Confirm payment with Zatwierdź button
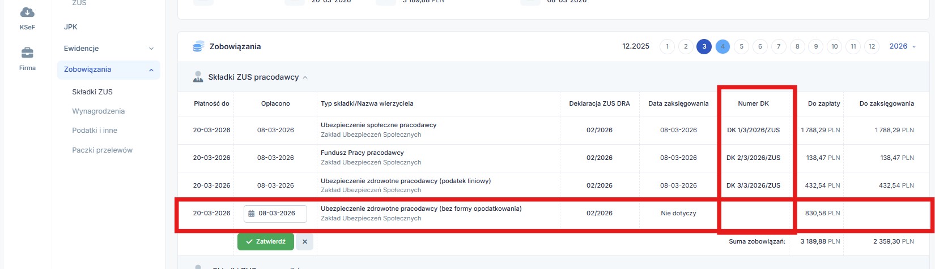 click(x=266, y=242)
